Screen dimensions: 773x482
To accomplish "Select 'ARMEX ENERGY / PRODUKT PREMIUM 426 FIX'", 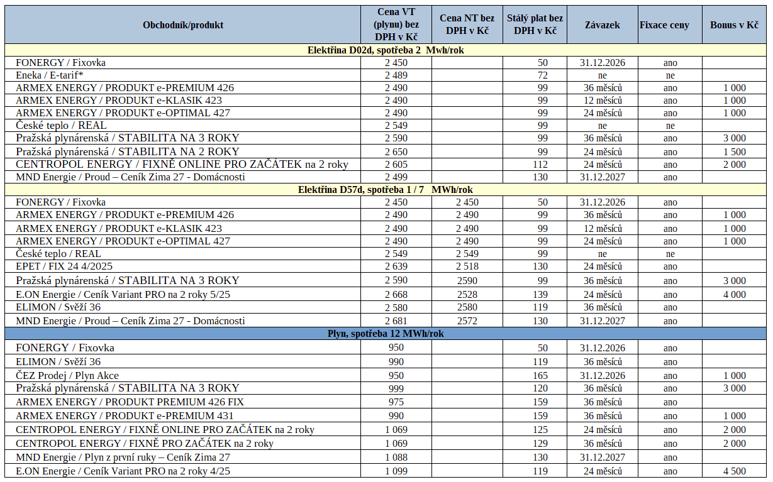I will pos(130,402).
